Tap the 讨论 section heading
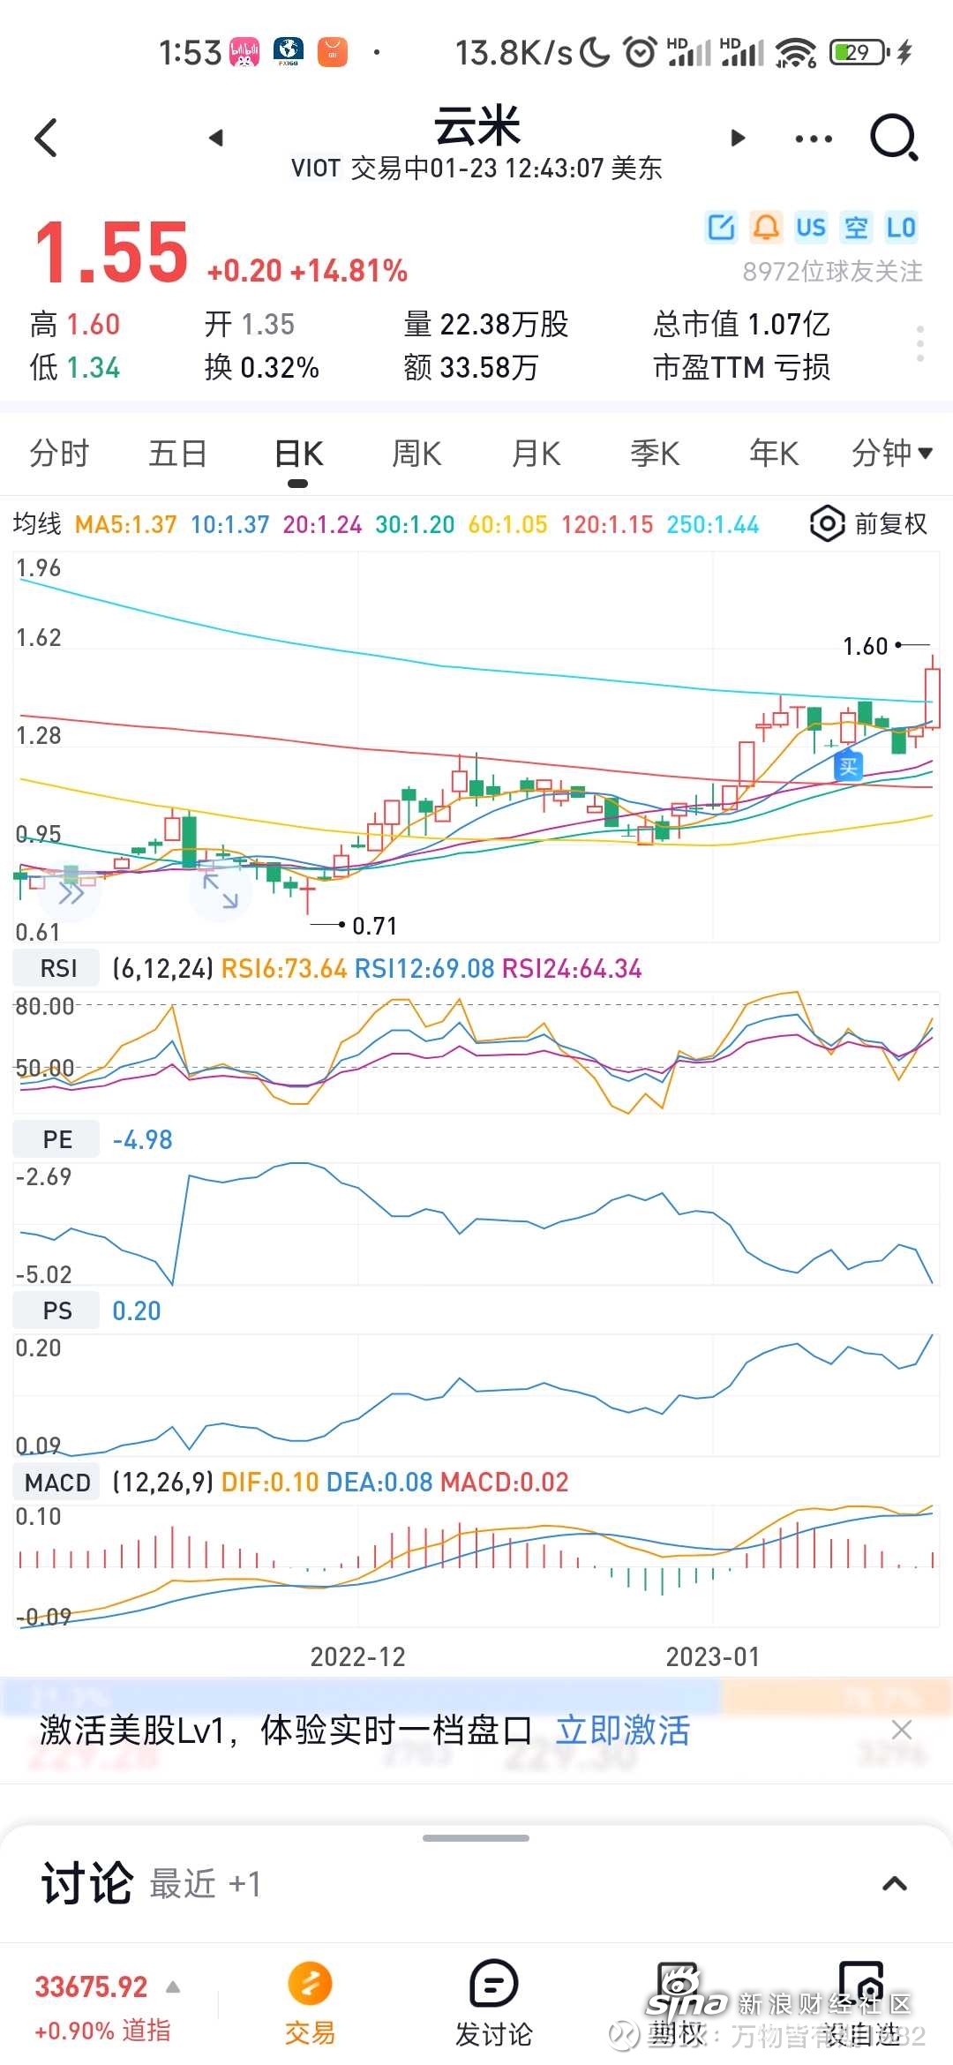Image resolution: width=953 pixels, height=2065 pixels. click(x=86, y=1883)
